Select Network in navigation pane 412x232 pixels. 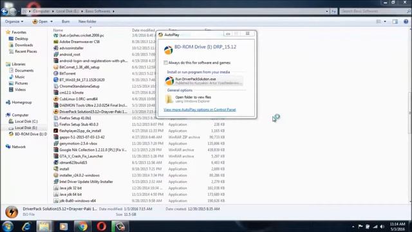[x=19, y=147]
